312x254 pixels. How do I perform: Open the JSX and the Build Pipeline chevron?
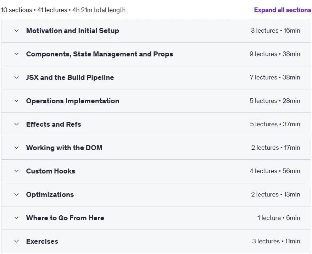coord(17,77)
